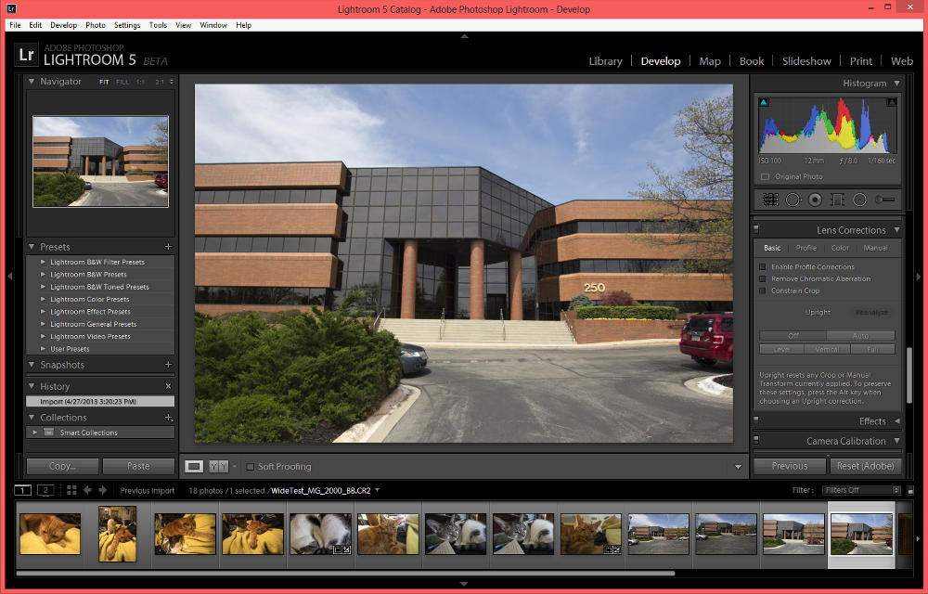Click the right panel vertical scrollbar

[909, 375]
